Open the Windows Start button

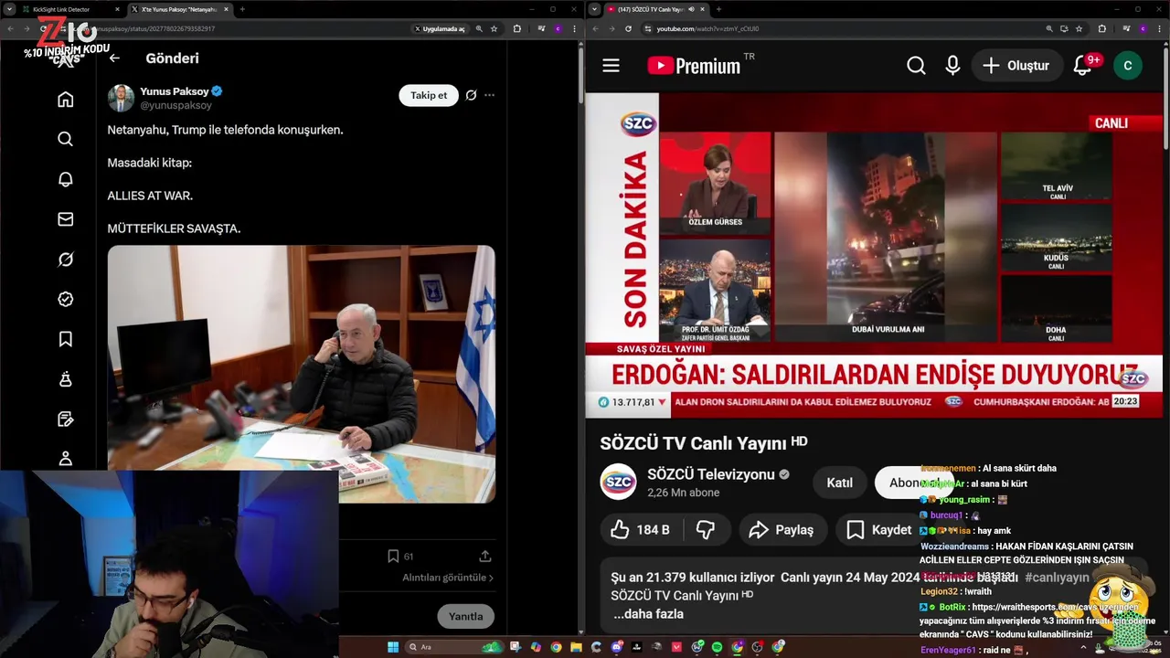pyautogui.click(x=393, y=647)
